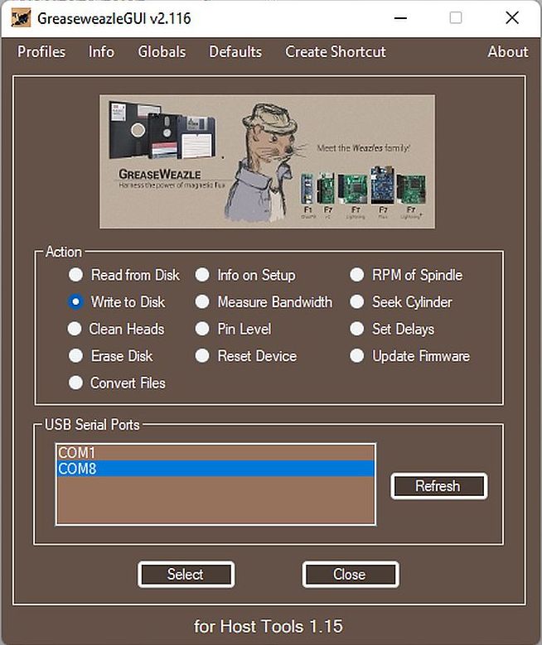Click the Greaseweazle banner image
The height and width of the screenshot is (645, 542).
pos(267,161)
